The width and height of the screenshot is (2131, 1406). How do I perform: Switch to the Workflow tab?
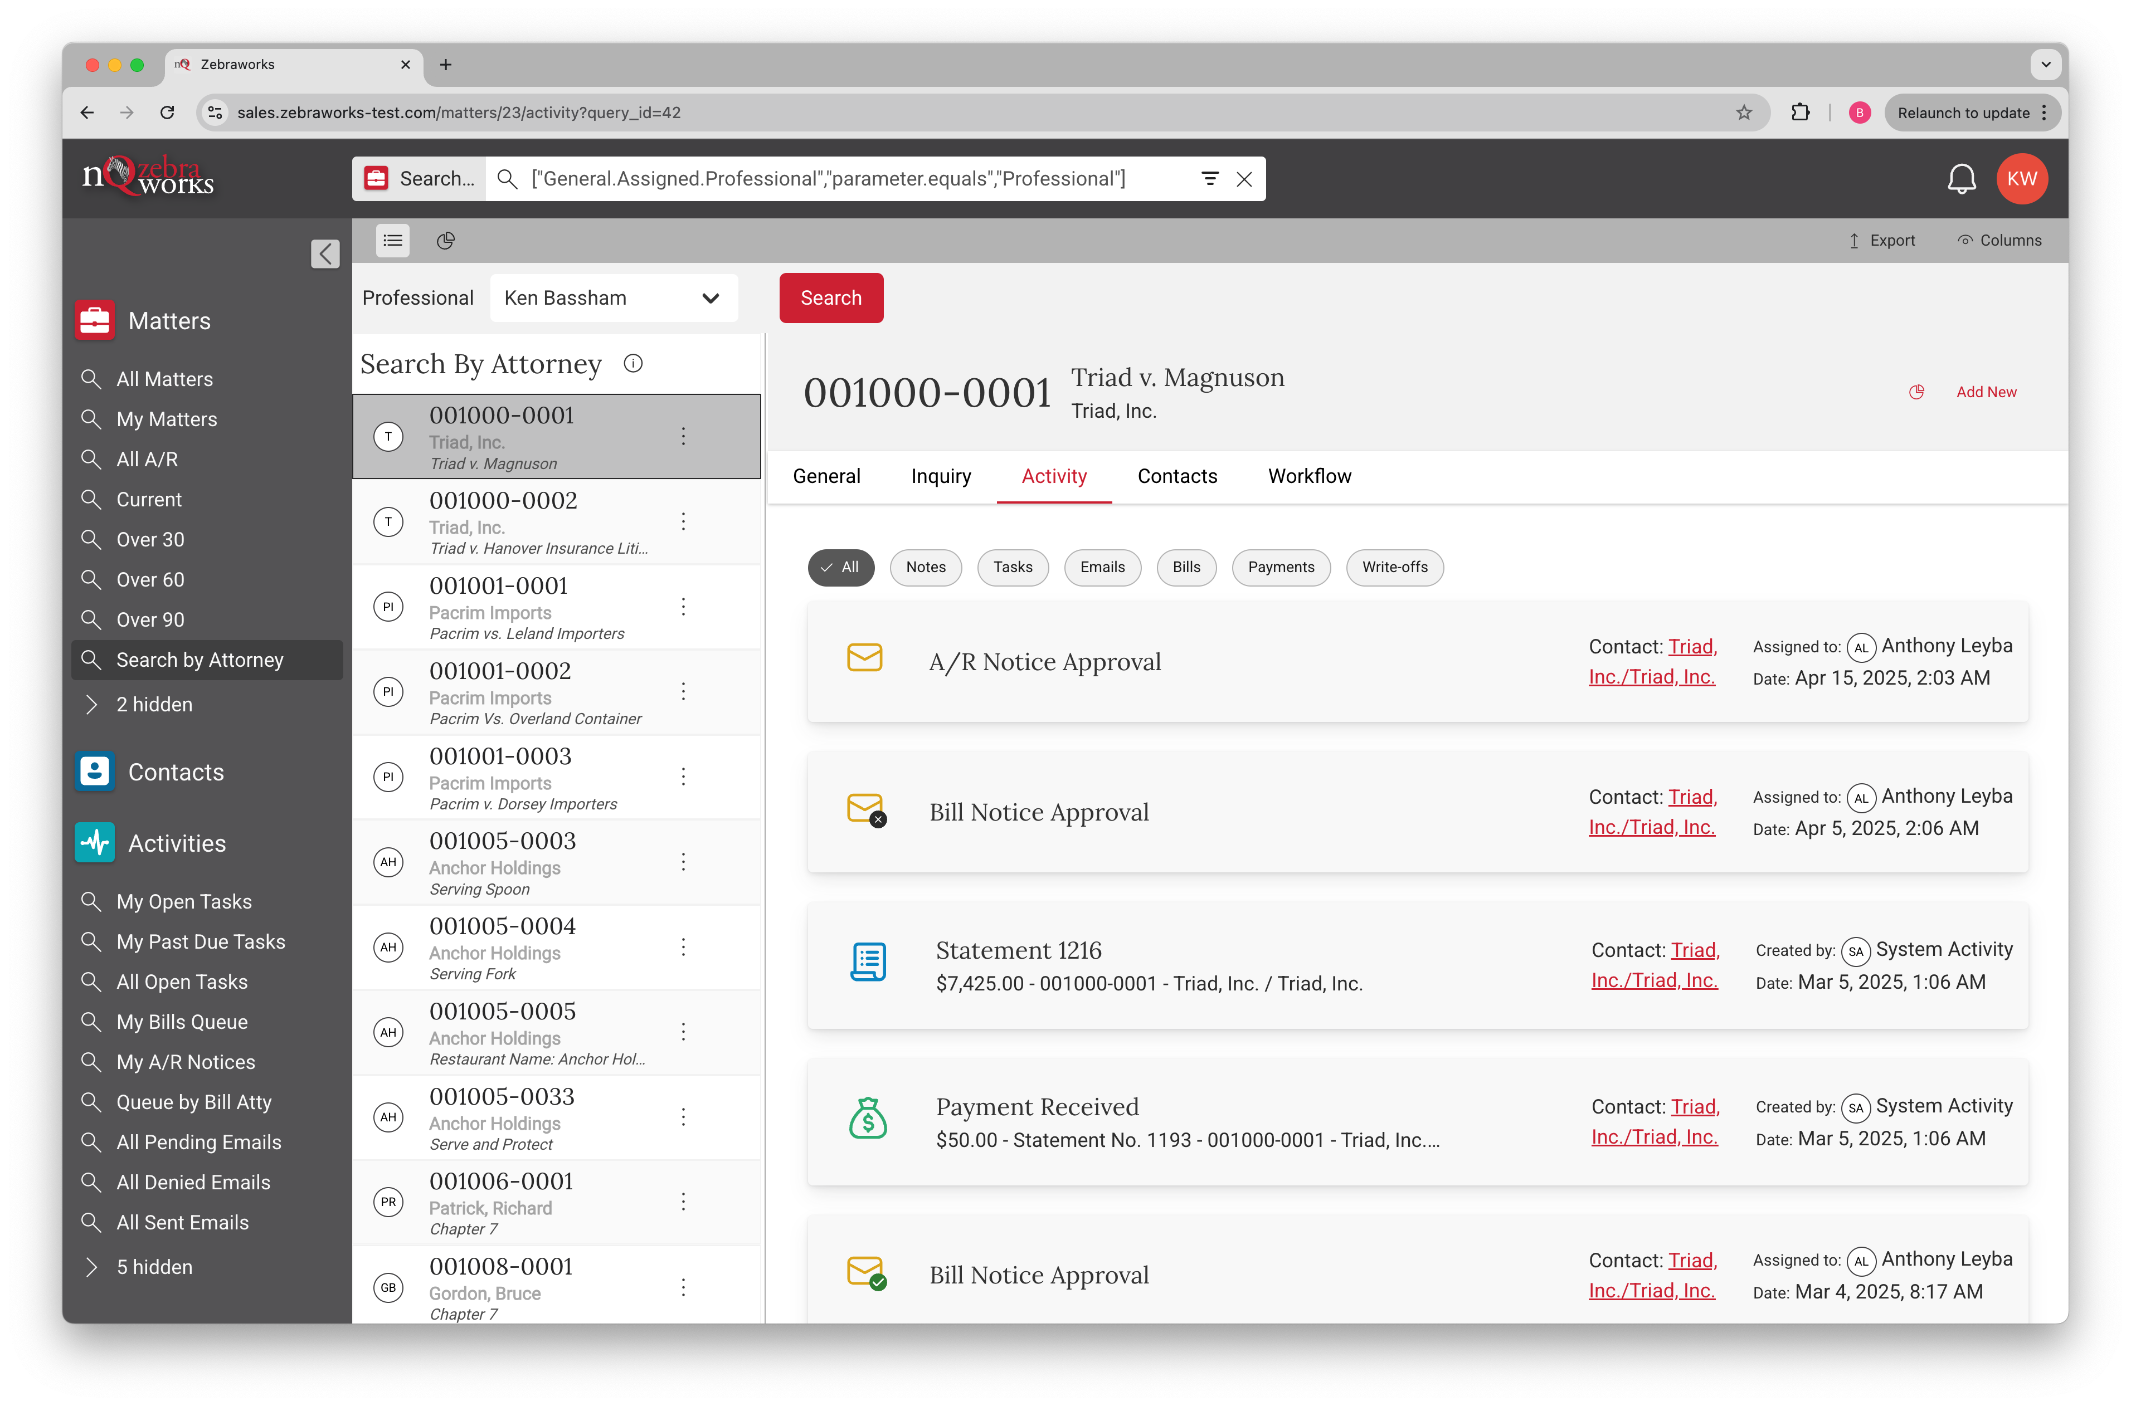tap(1308, 476)
